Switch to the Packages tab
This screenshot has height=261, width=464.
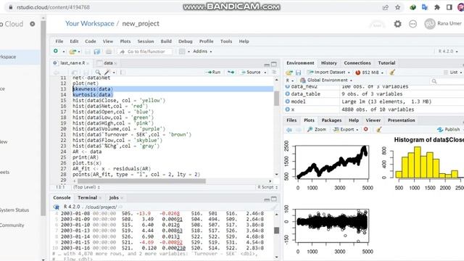pyautogui.click(x=331, y=120)
